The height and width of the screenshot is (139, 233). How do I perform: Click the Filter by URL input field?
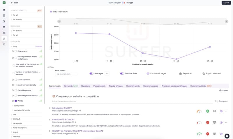pos(66,74)
